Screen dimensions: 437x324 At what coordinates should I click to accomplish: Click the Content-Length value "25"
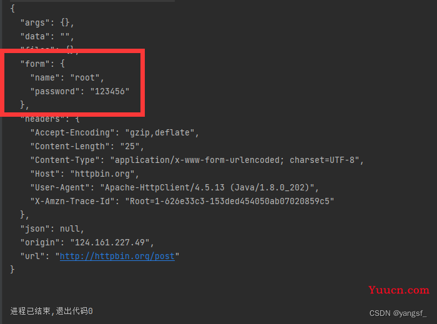pyautogui.click(x=130, y=146)
